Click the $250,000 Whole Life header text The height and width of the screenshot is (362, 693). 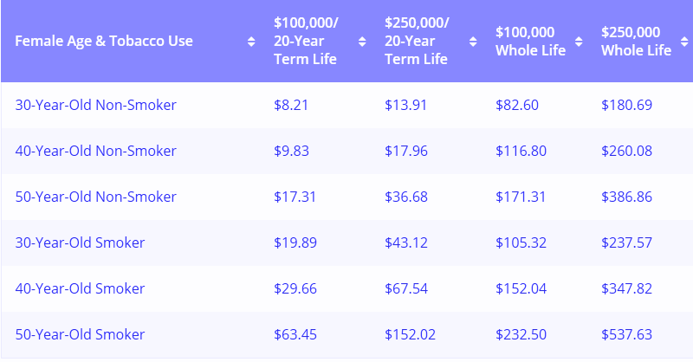[636, 41]
